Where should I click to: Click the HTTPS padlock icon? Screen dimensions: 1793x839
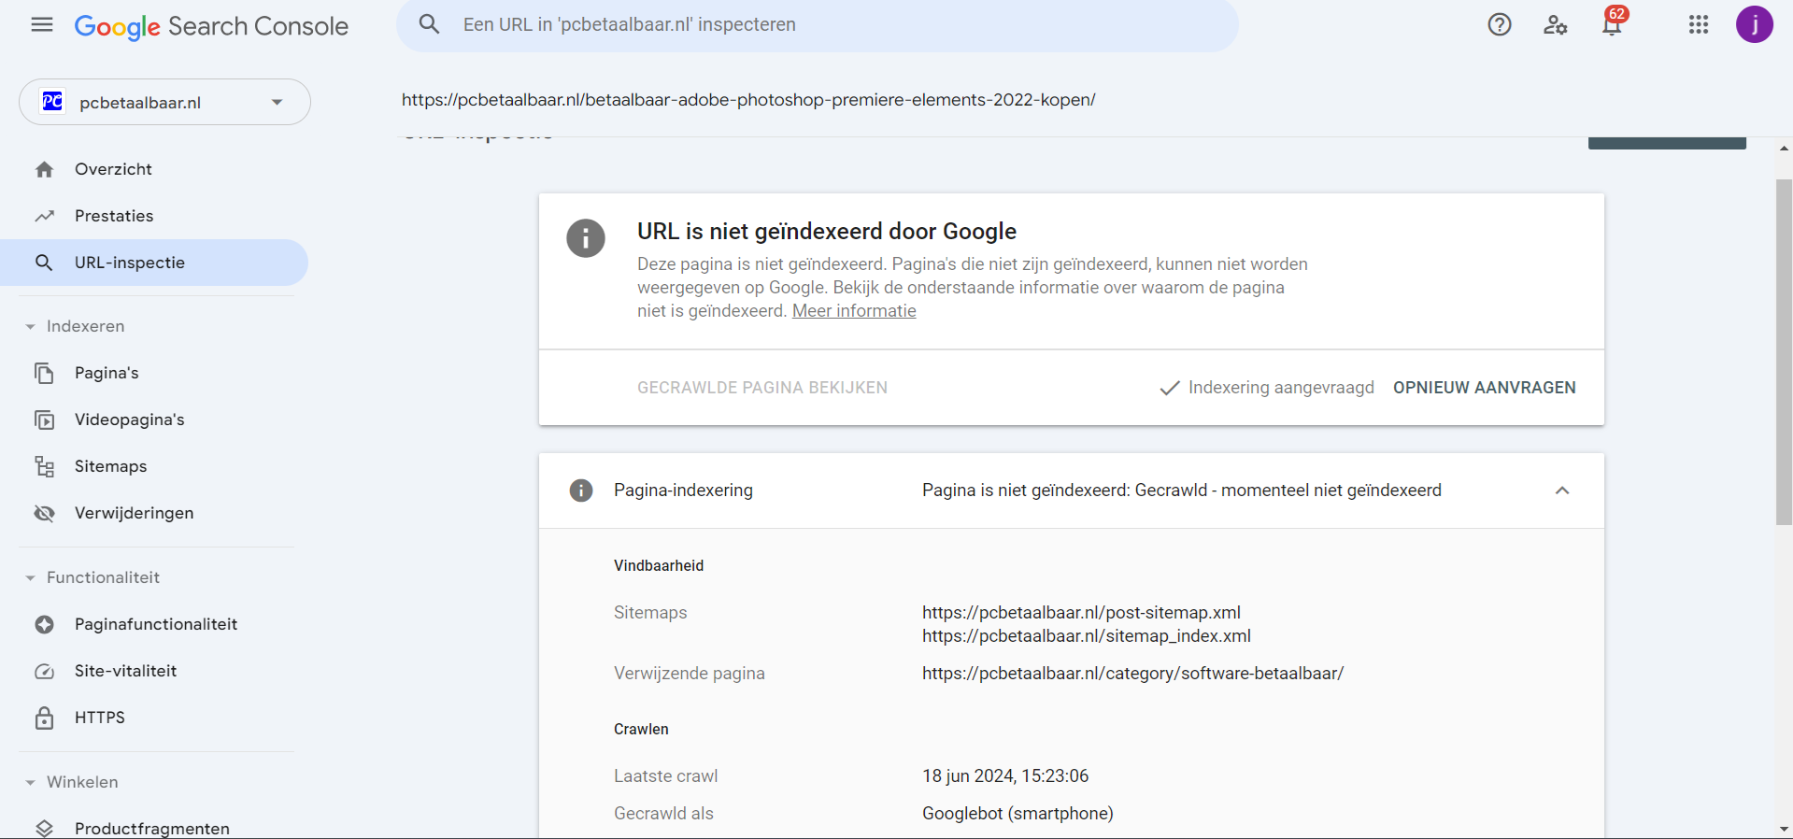pyautogui.click(x=44, y=718)
